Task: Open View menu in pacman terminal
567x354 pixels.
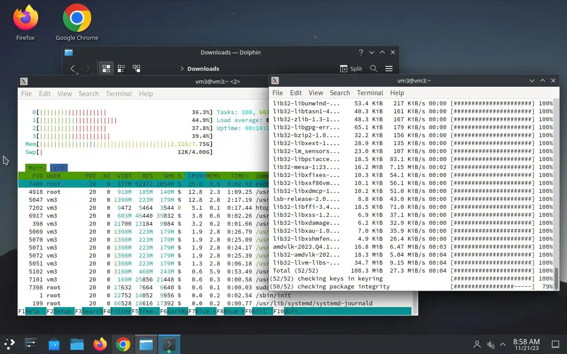Action: 316,92
